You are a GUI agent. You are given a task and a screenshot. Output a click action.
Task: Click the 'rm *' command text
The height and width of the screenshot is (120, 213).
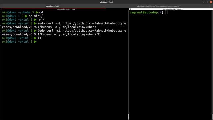coord(41,20)
